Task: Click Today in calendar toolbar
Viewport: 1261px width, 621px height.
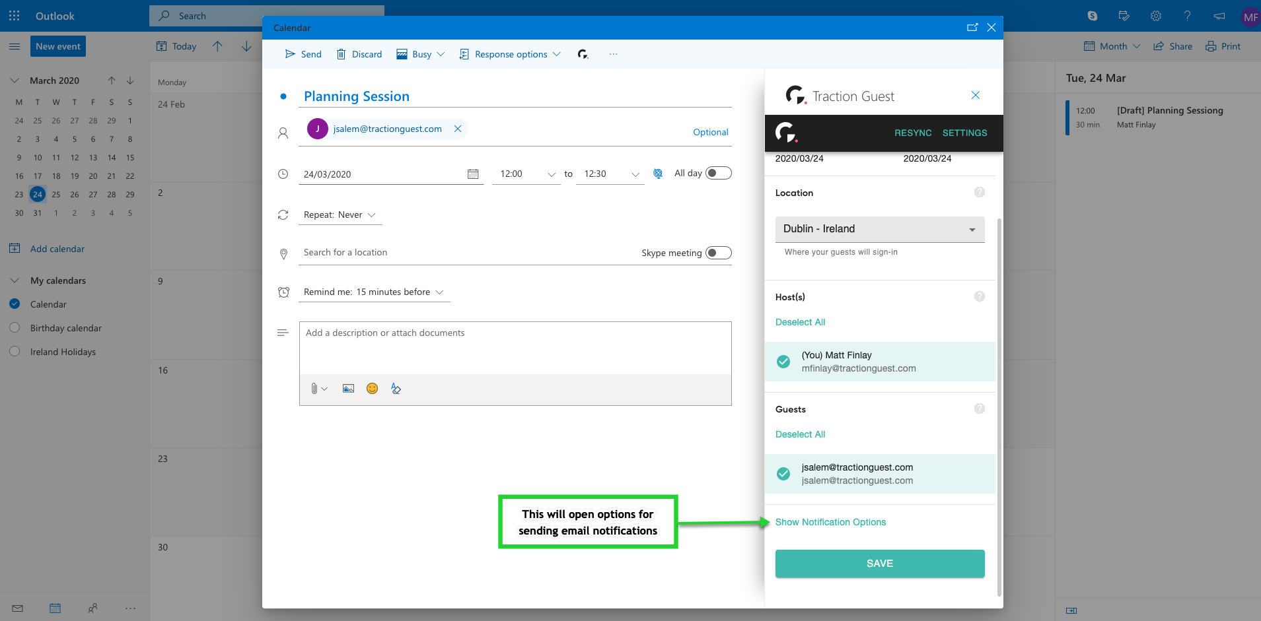Action: click(x=176, y=46)
